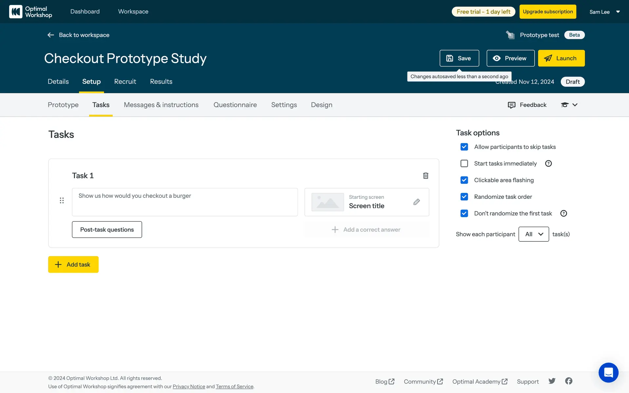Image resolution: width=629 pixels, height=393 pixels.
Task: Edit starting screen with pencil icon
Action: click(416, 202)
